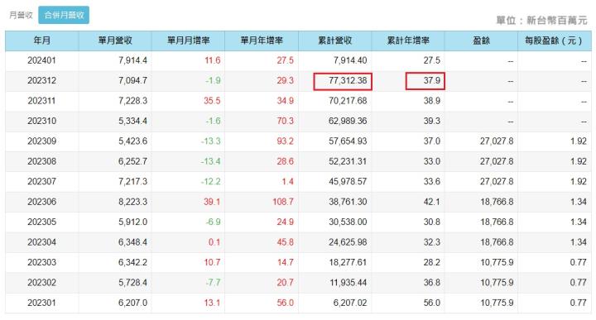Click the 累計年增率 column header
This screenshot has height=320, width=596.
[408, 41]
